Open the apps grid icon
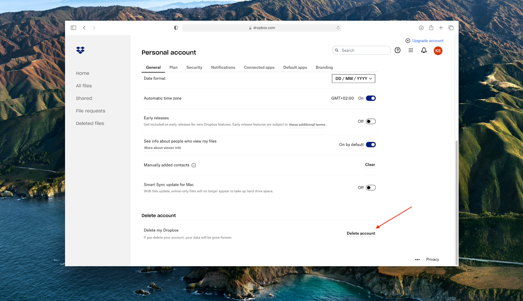The image size is (523, 301). coord(411,50)
